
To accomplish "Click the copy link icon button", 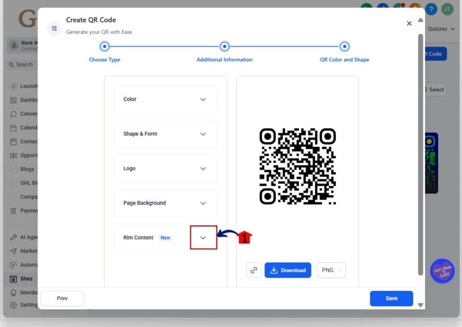I will click(x=254, y=270).
